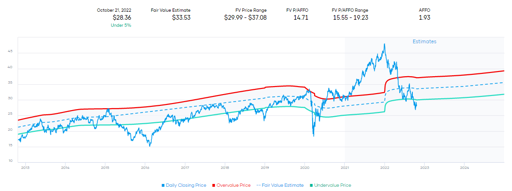
Task: Click the October 21, 2022 date header
Action: 114,10
